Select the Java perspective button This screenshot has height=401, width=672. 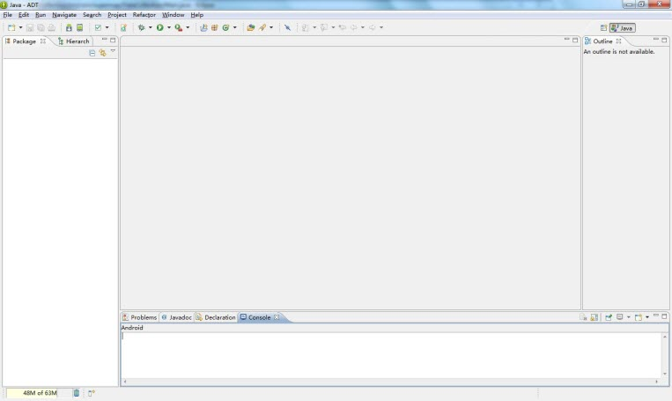622,28
